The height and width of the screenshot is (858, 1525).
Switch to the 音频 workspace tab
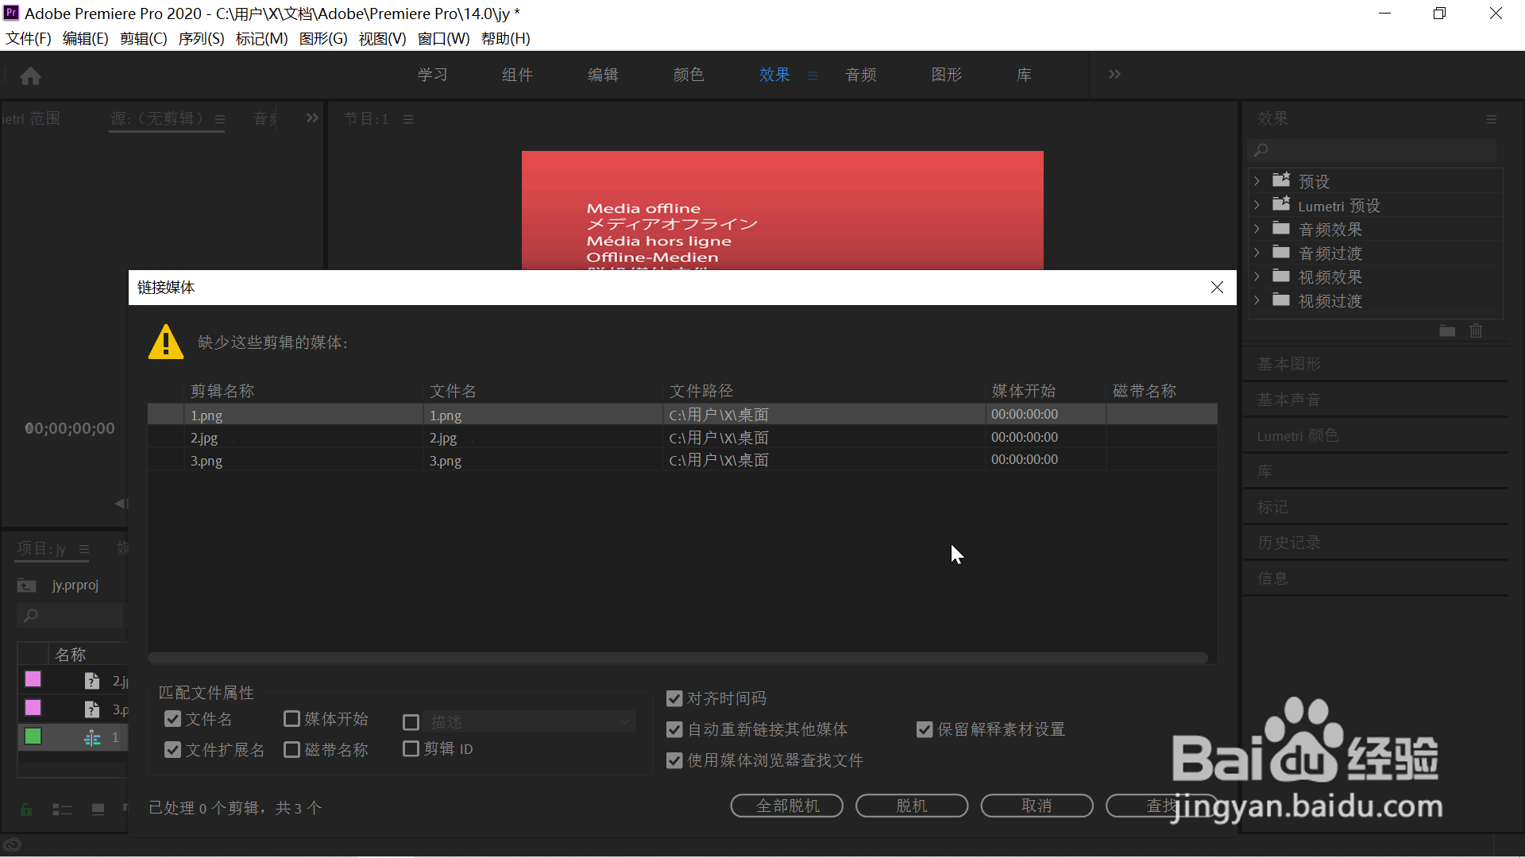point(861,75)
